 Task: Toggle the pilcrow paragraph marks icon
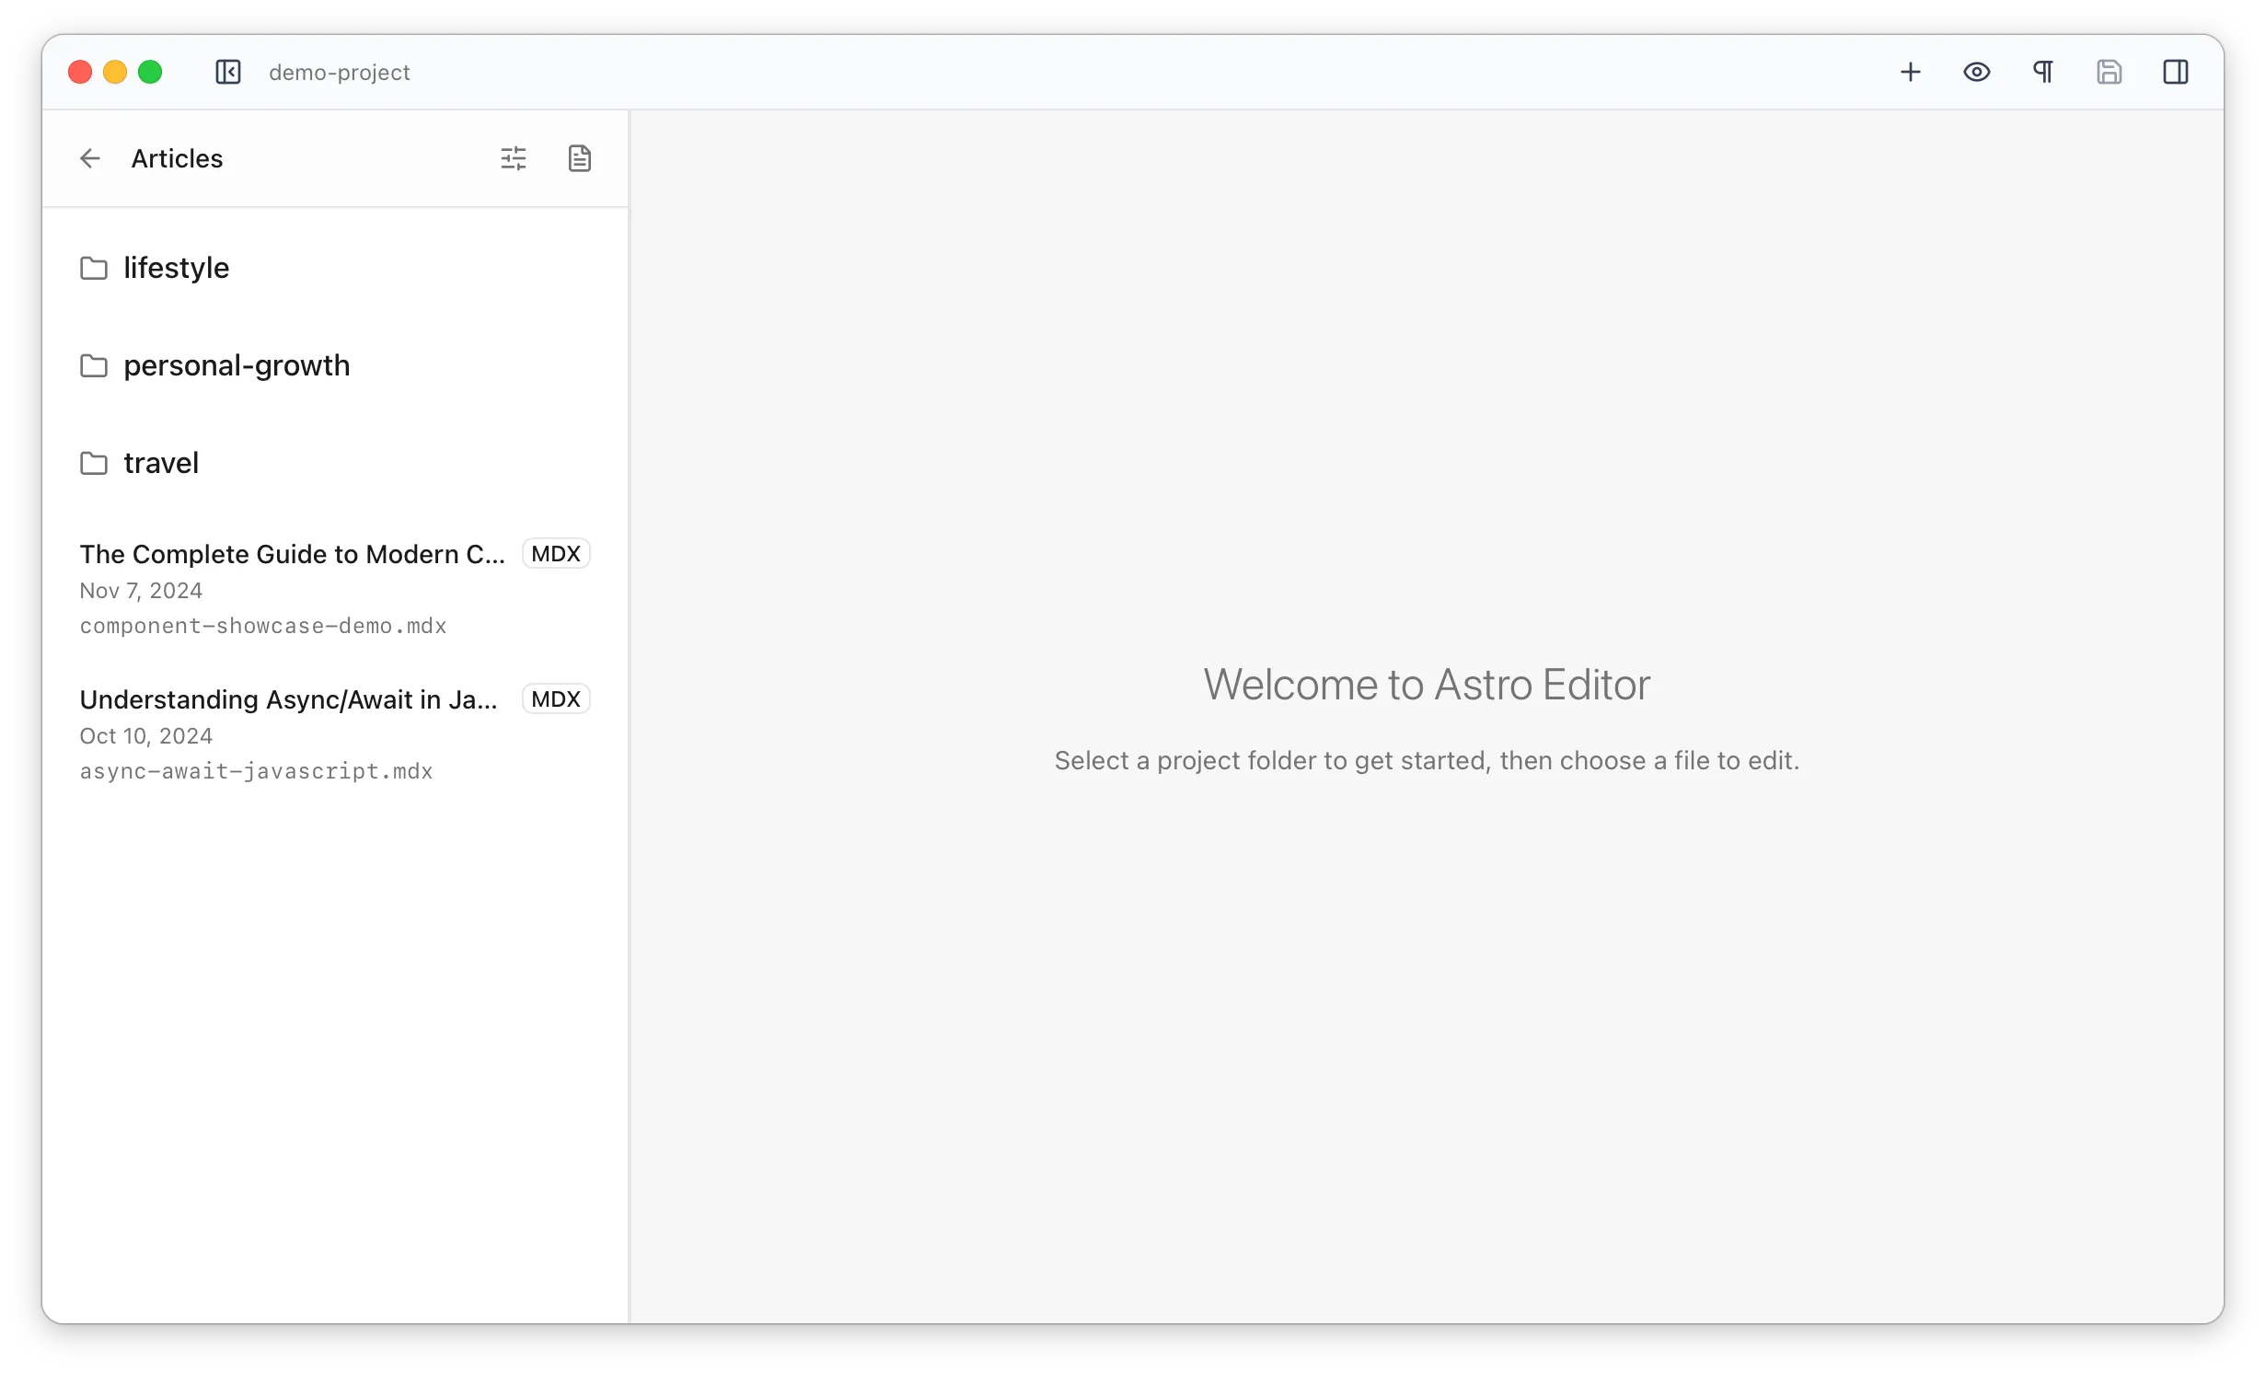[2043, 72]
